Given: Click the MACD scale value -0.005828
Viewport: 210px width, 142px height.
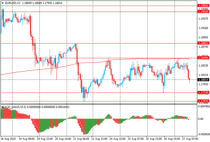Looking at the screenshot, I should pos(203,134).
